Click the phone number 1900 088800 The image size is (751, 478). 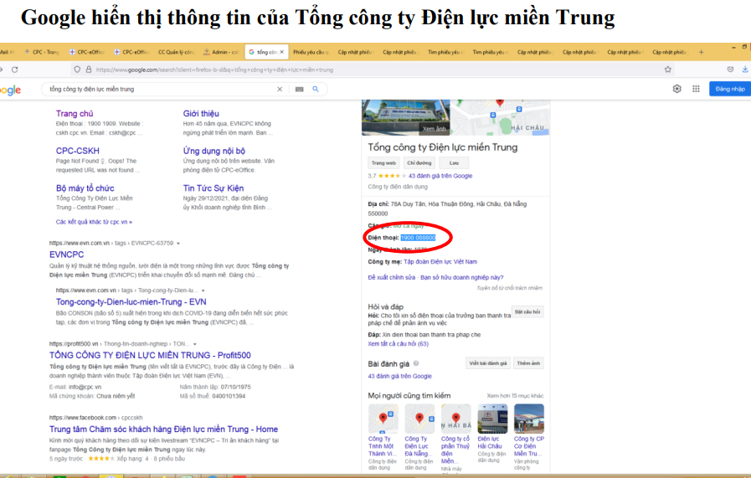418,238
